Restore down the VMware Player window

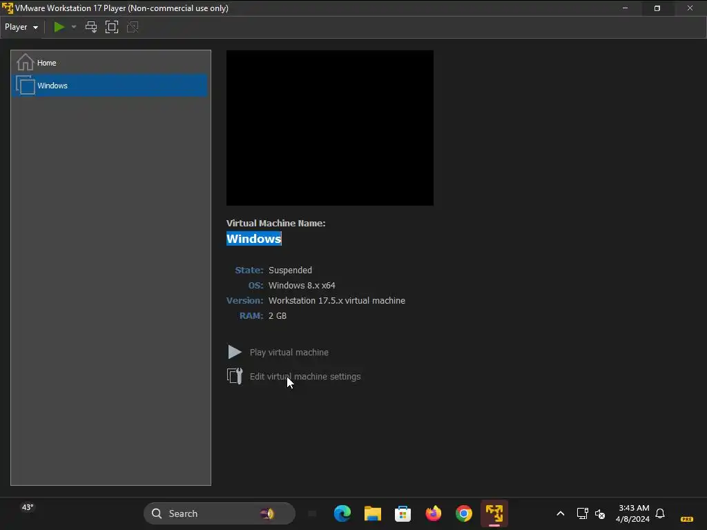coord(657,8)
